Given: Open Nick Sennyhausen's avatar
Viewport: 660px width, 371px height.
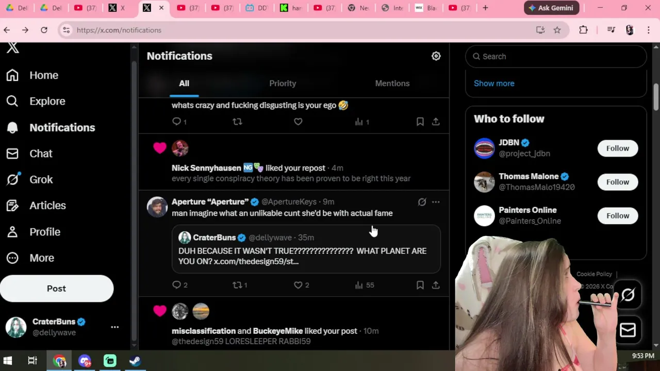Looking at the screenshot, I should pyautogui.click(x=180, y=148).
